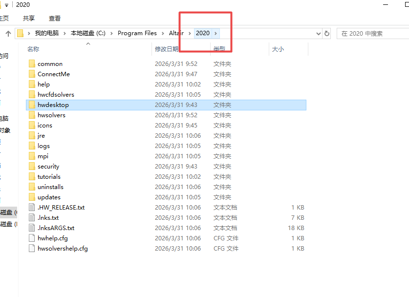Viewport: 409px width, 297px height.
Task: Click the uninstalls folder icon
Action: coord(32,187)
